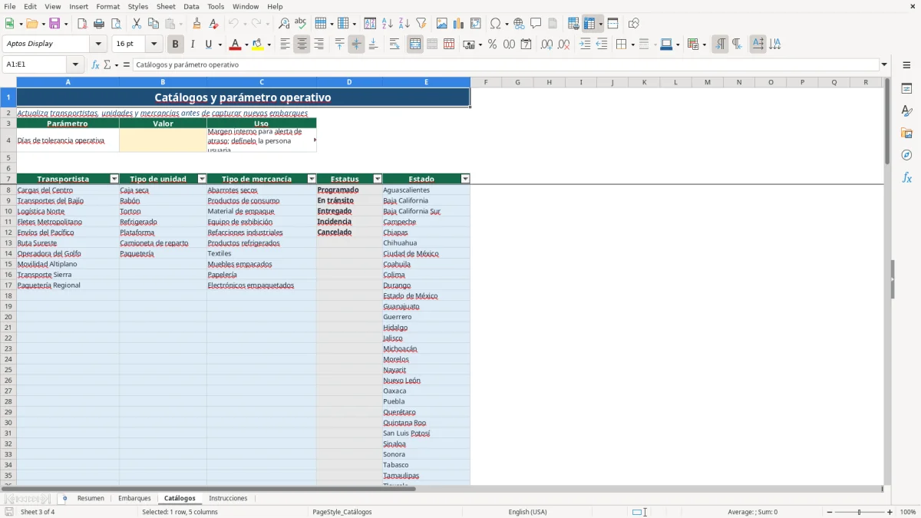Click the highlighting background color swatch

[x=258, y=45]
